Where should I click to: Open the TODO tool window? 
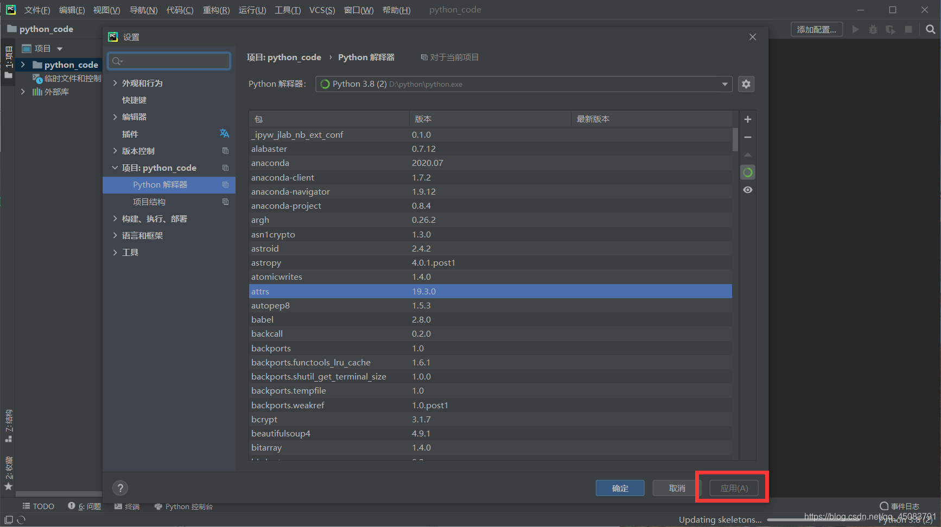(38, 506)
